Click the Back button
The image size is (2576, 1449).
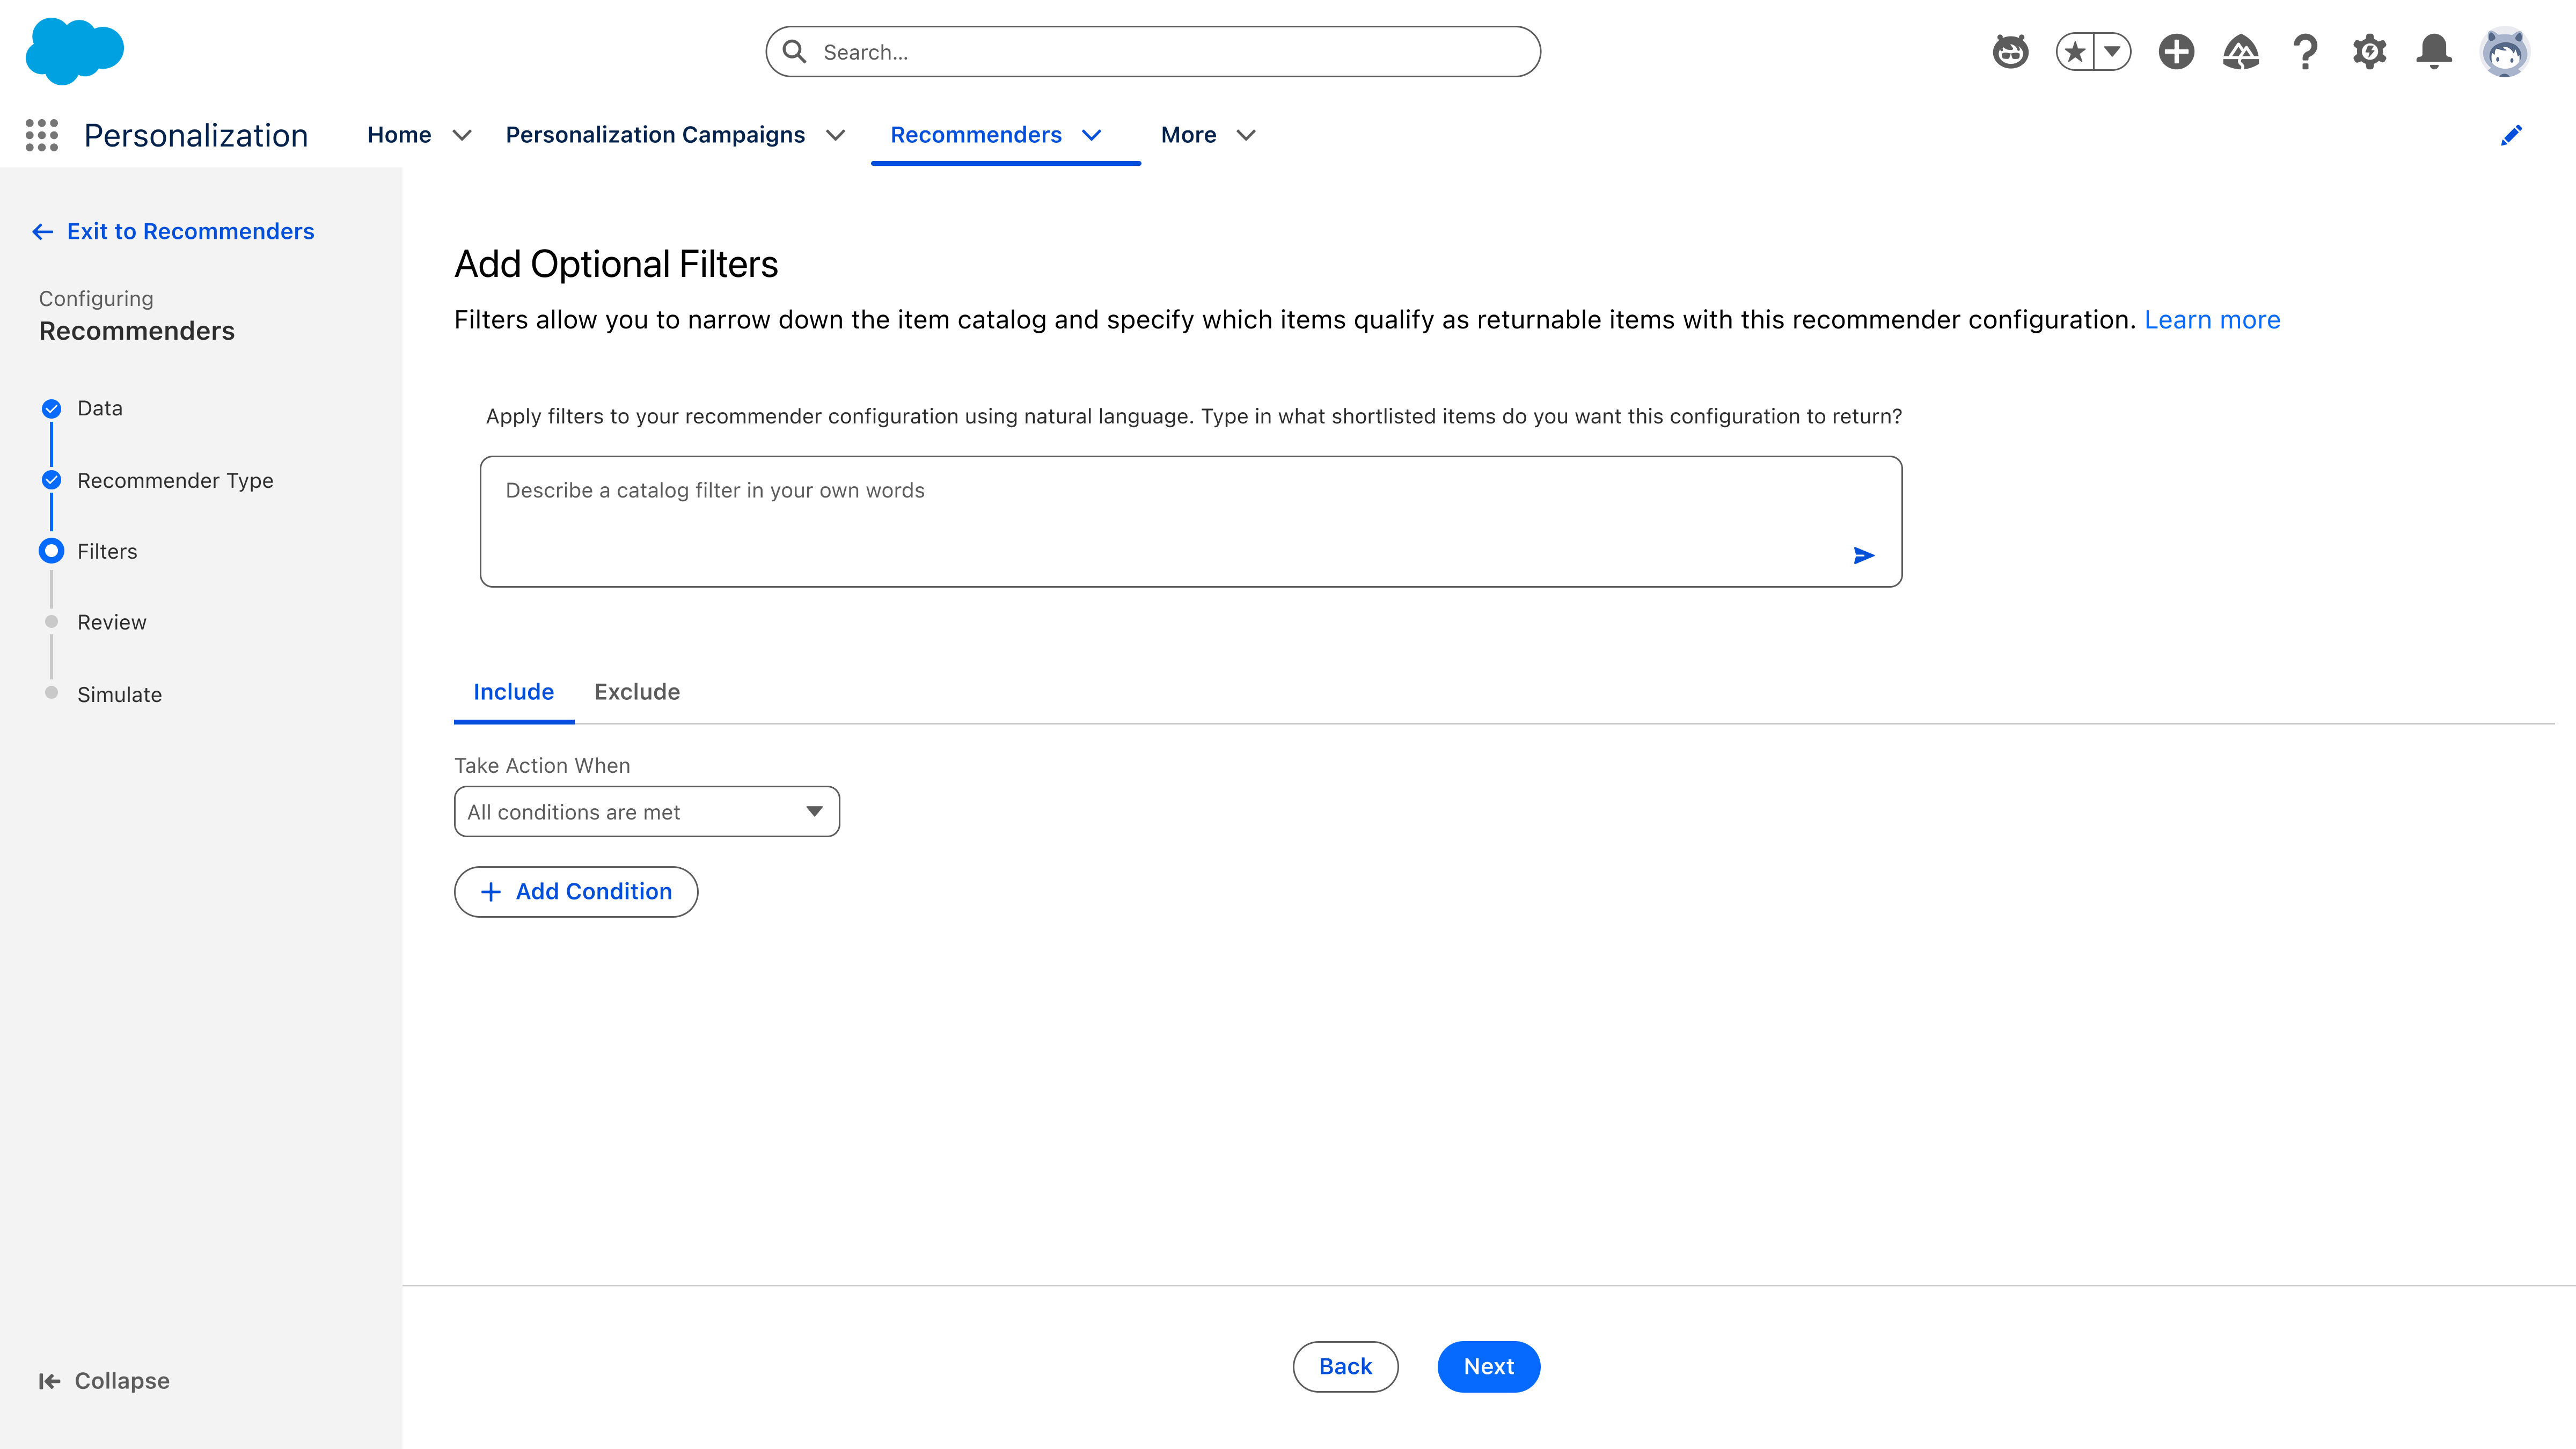tap(1345, 1367)
